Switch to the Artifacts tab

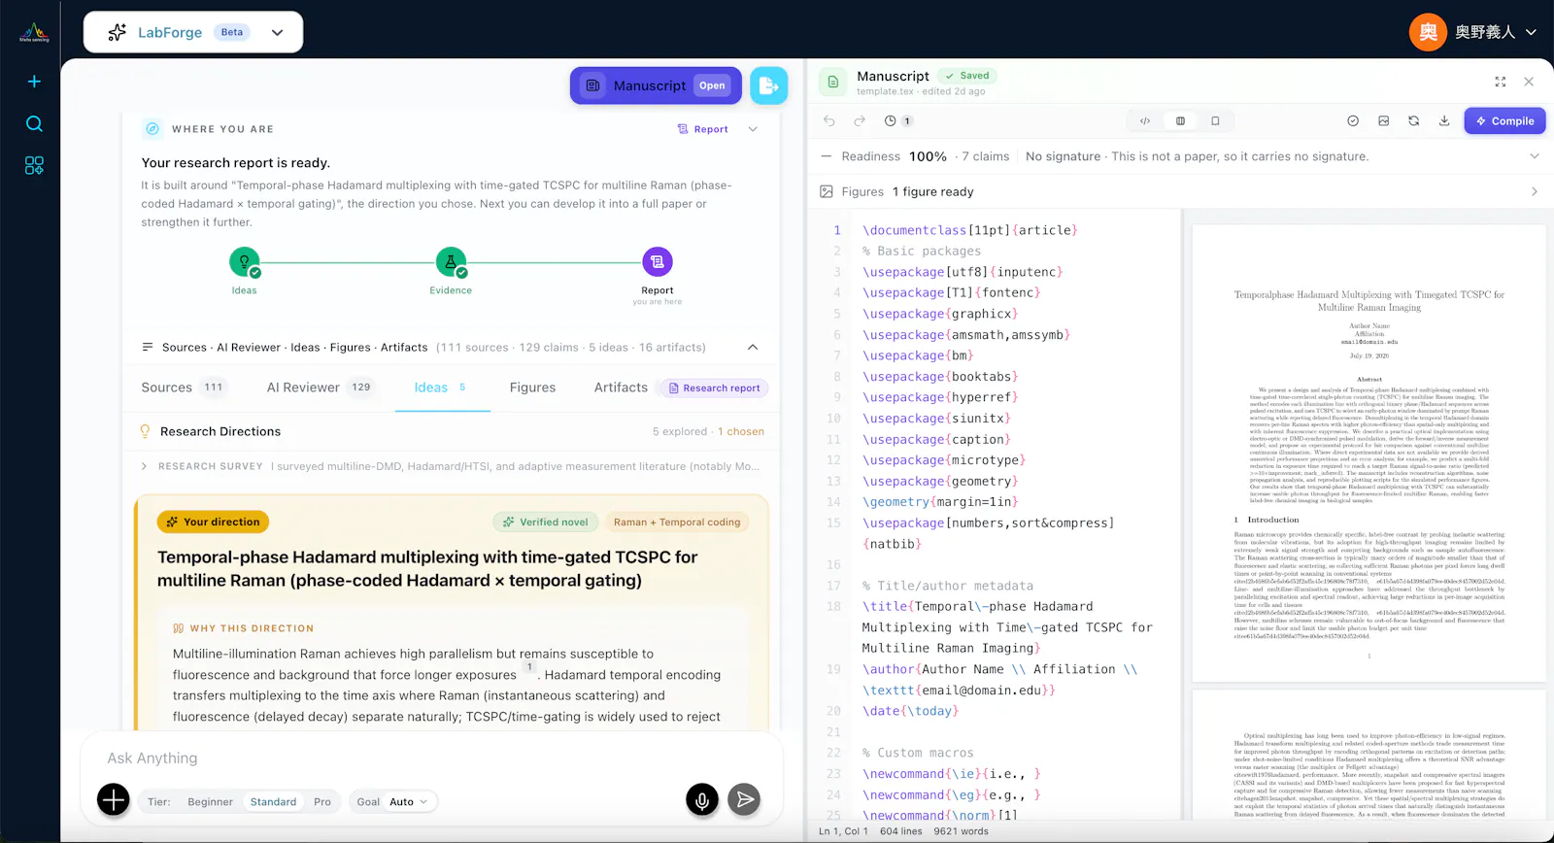(621, 388)
